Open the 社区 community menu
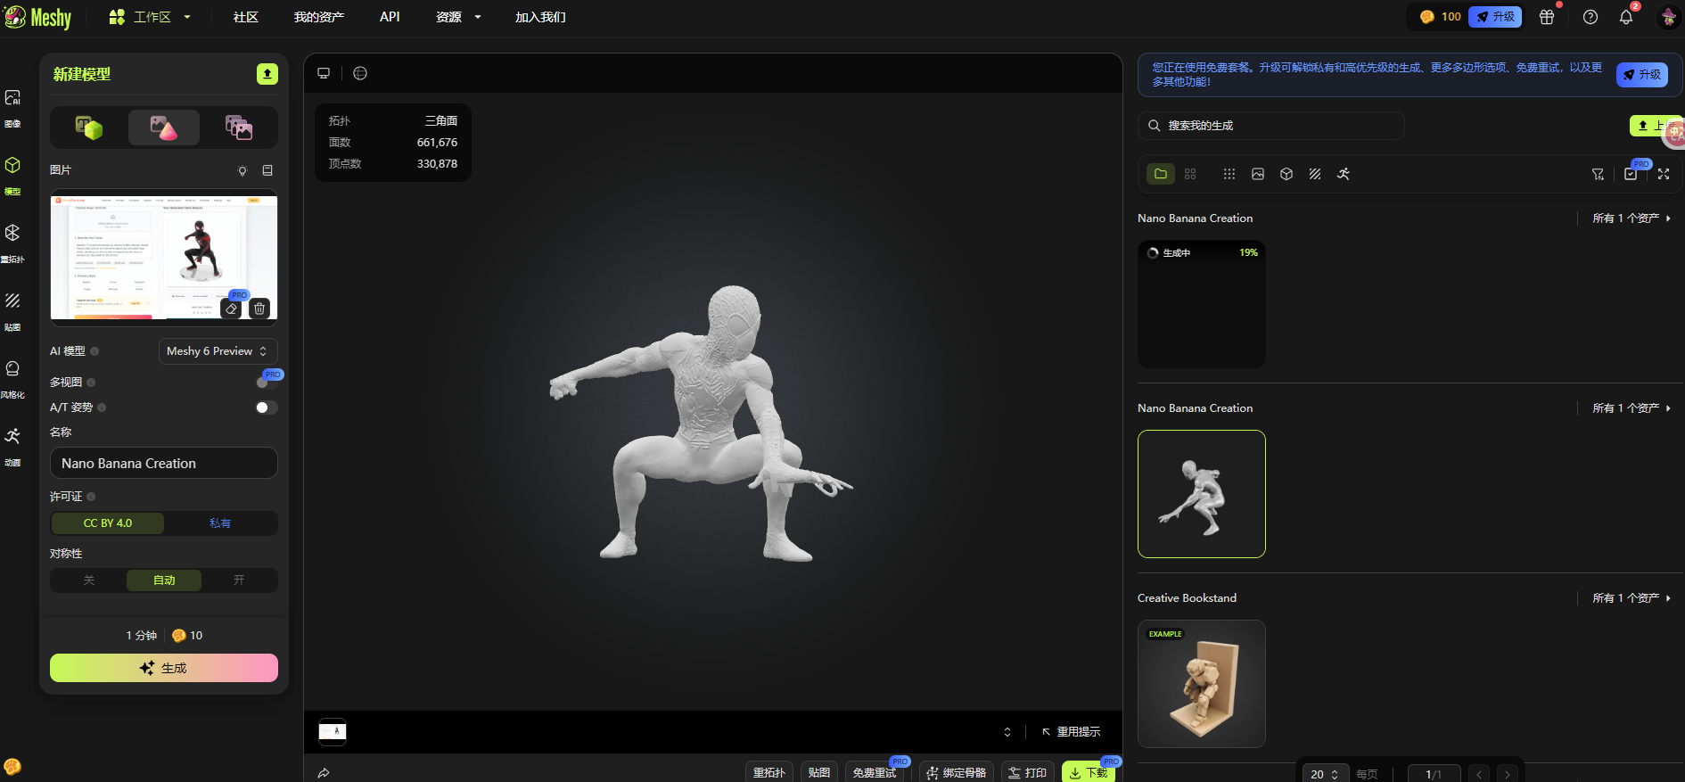Viewport: 1685px width, 782px height. tap(246, 17)
